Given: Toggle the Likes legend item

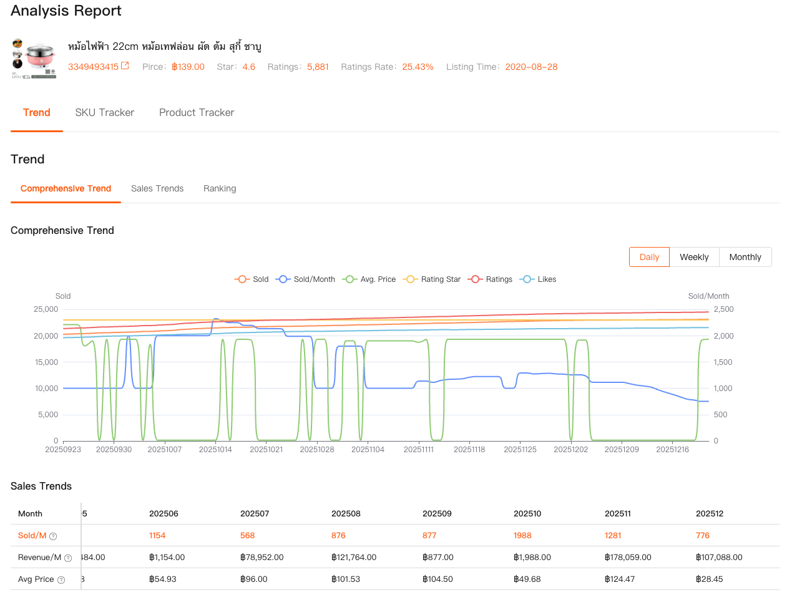Looking at the screenshot, I should pos(539,279).
